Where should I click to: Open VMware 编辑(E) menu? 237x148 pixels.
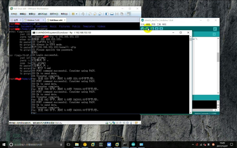point(23,14)
